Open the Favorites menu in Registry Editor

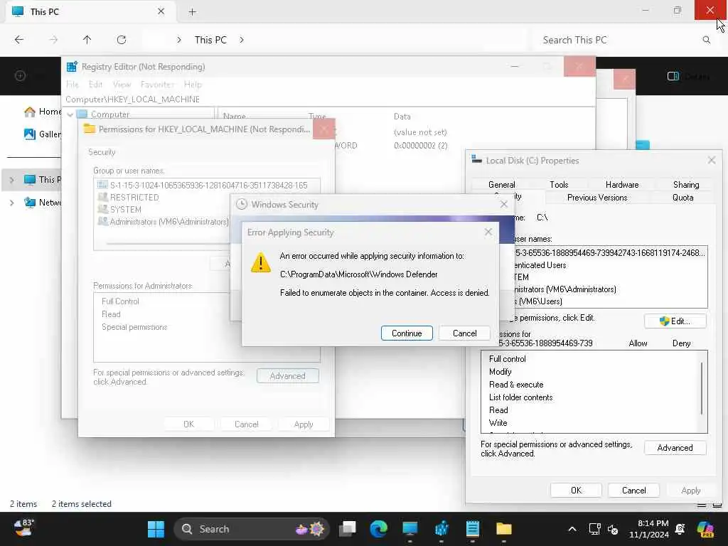(157, 84)
